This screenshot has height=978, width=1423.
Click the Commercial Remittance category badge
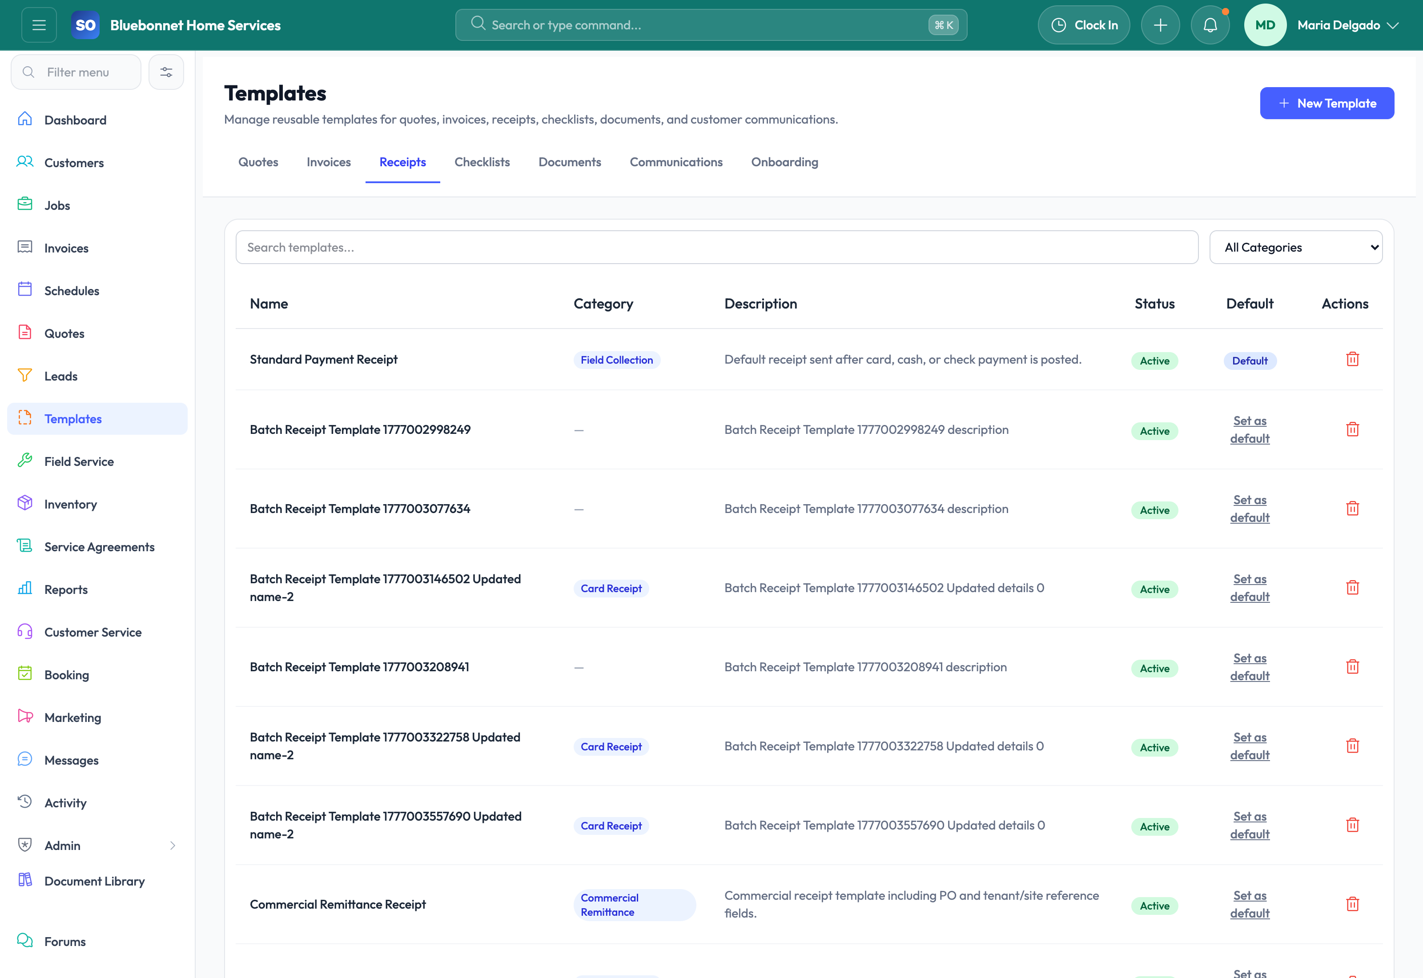[634, 905]
